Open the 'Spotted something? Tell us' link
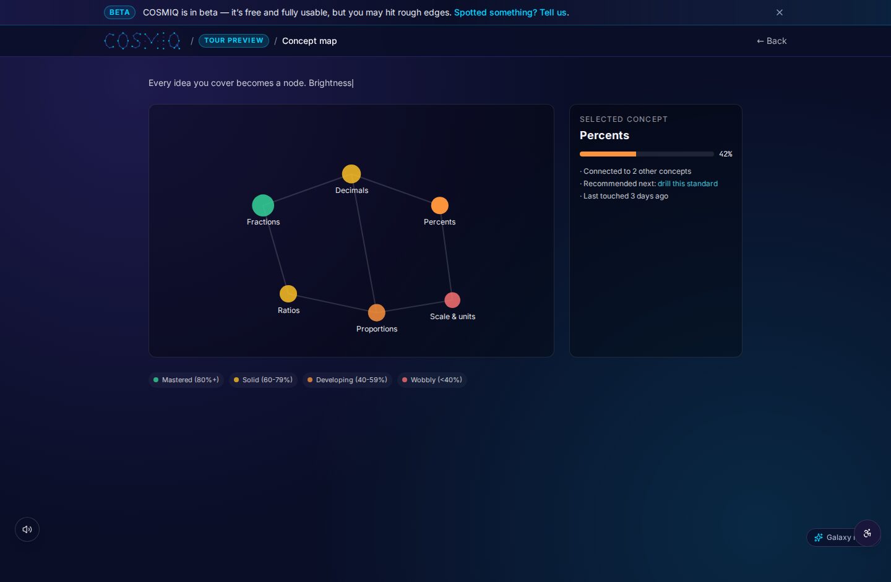Image resolution: width=891 pixels, height=582 pixels. 510,12
